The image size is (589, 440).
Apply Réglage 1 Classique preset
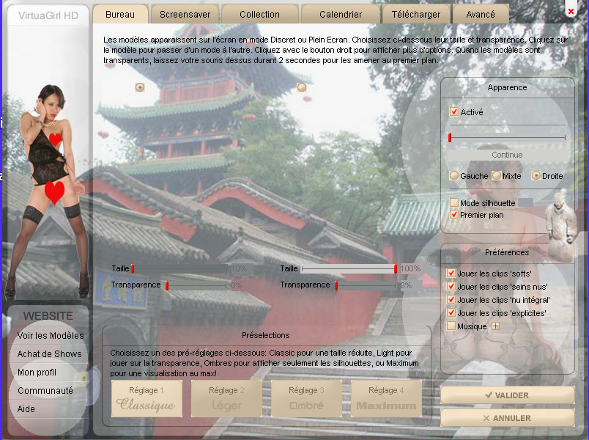(147, 399)
